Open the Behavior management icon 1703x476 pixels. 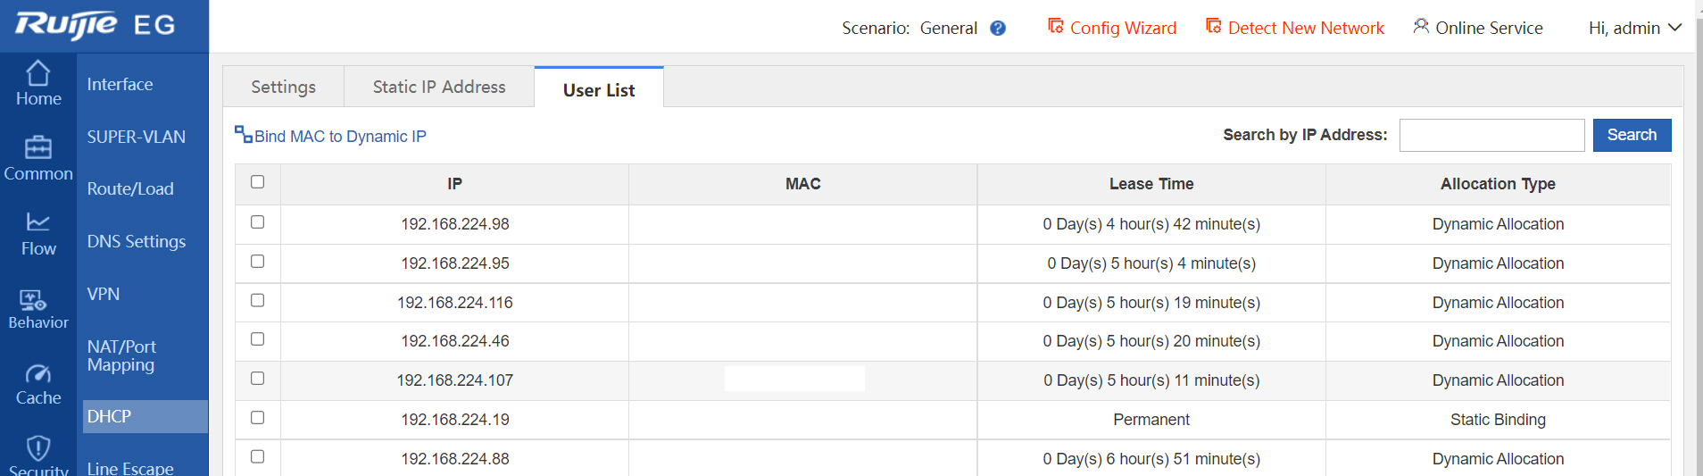coord(33,300)
